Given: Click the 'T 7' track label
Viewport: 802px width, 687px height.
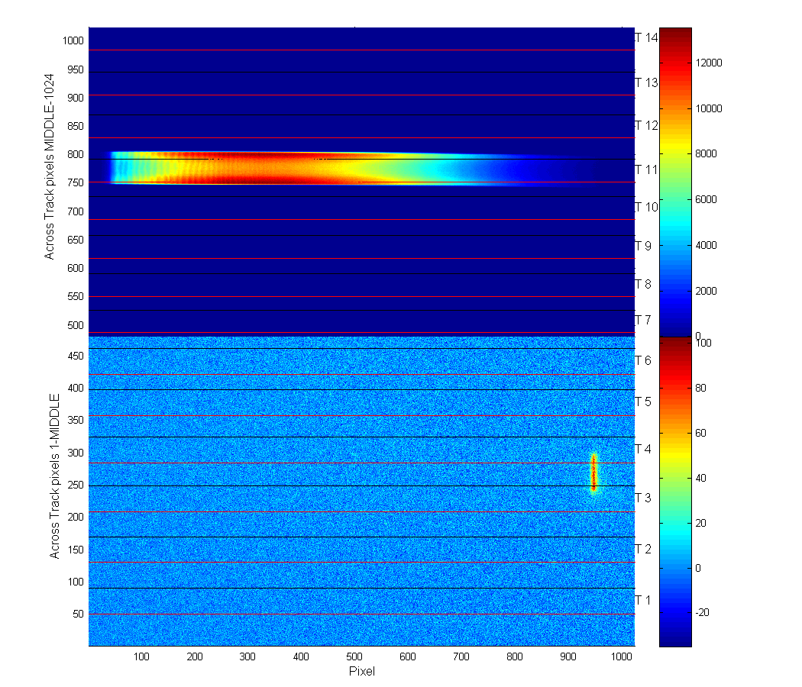Looking at the screenshot, I should click(x=643, y=320).
